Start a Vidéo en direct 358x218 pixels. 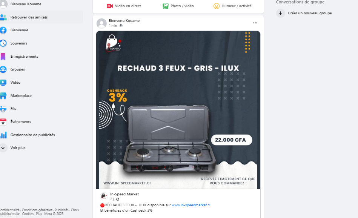point(124,6)
